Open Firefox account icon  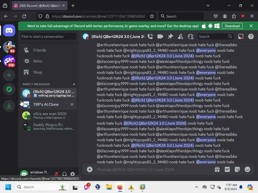[x=225, y=16]
